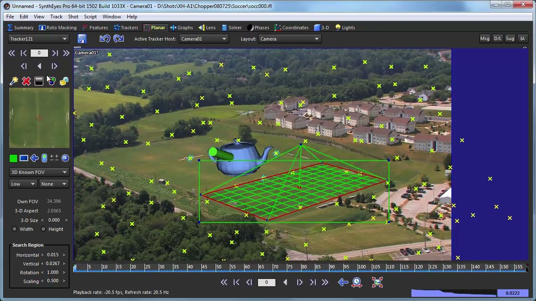Click the black gradient square icon
Image resolution: width=536 pixels, height=301 pixels.
point(39,81)
